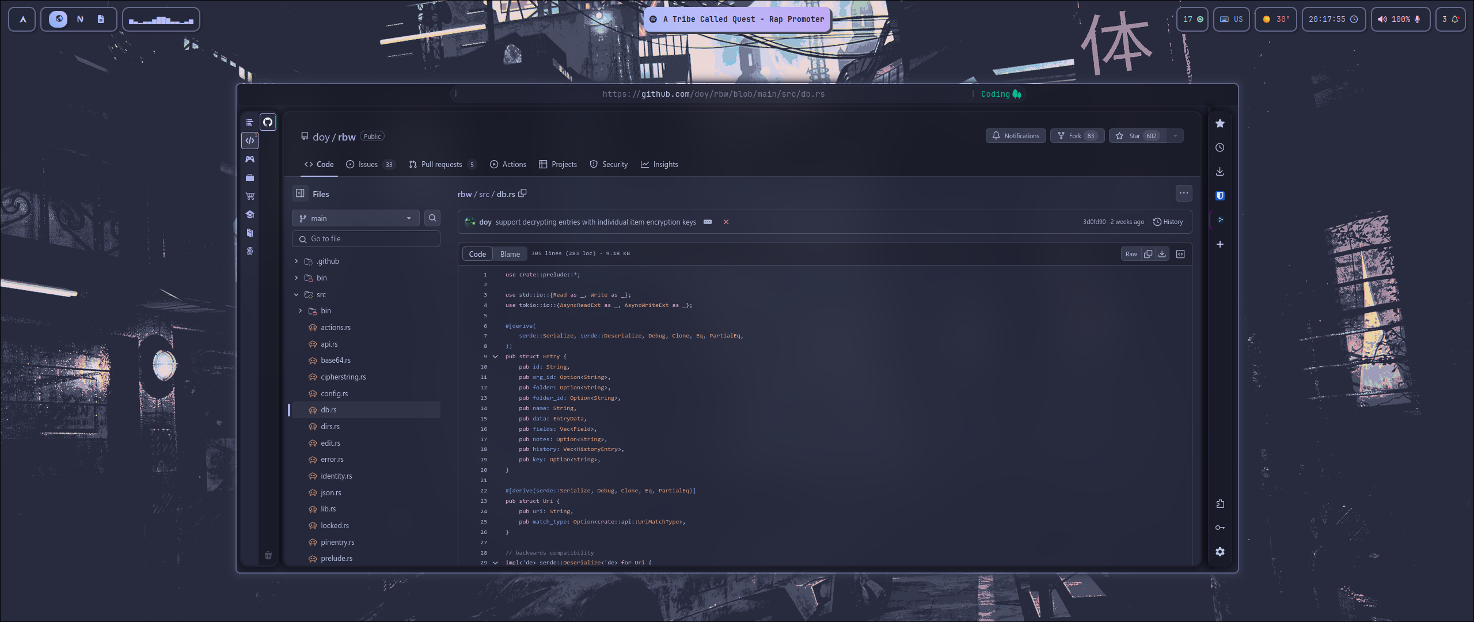Viewport: 1474px width, 622px height.
Task: Switch to the Blame tab
Action: [x=510, y=253]
